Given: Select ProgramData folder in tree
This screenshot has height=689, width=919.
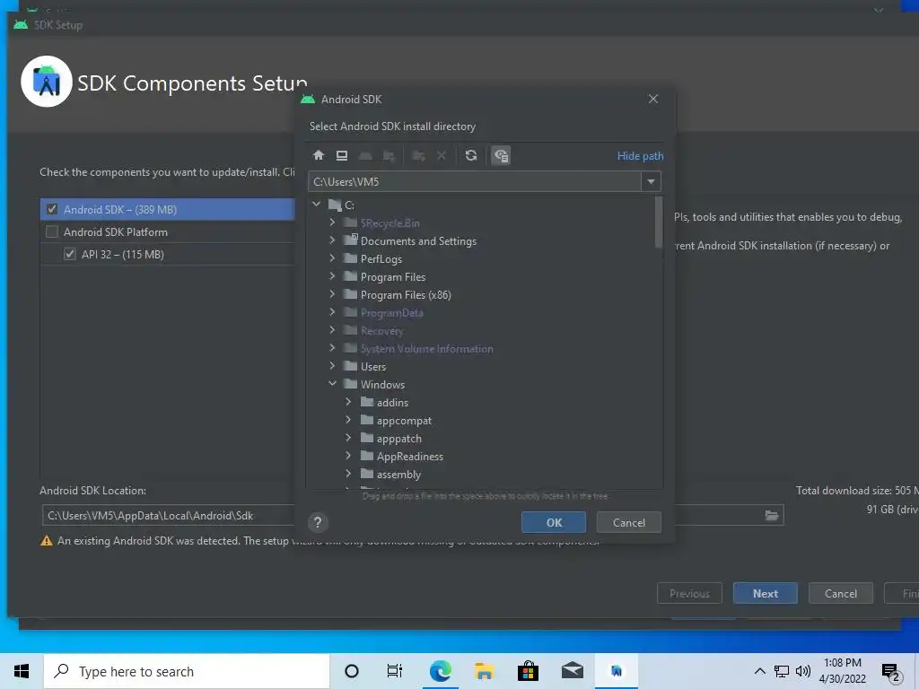Looking at the screenshot, I should (x=391, y=313).
